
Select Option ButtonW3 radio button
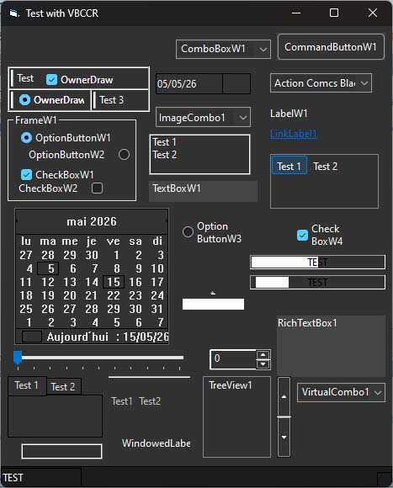coord(188,231)
